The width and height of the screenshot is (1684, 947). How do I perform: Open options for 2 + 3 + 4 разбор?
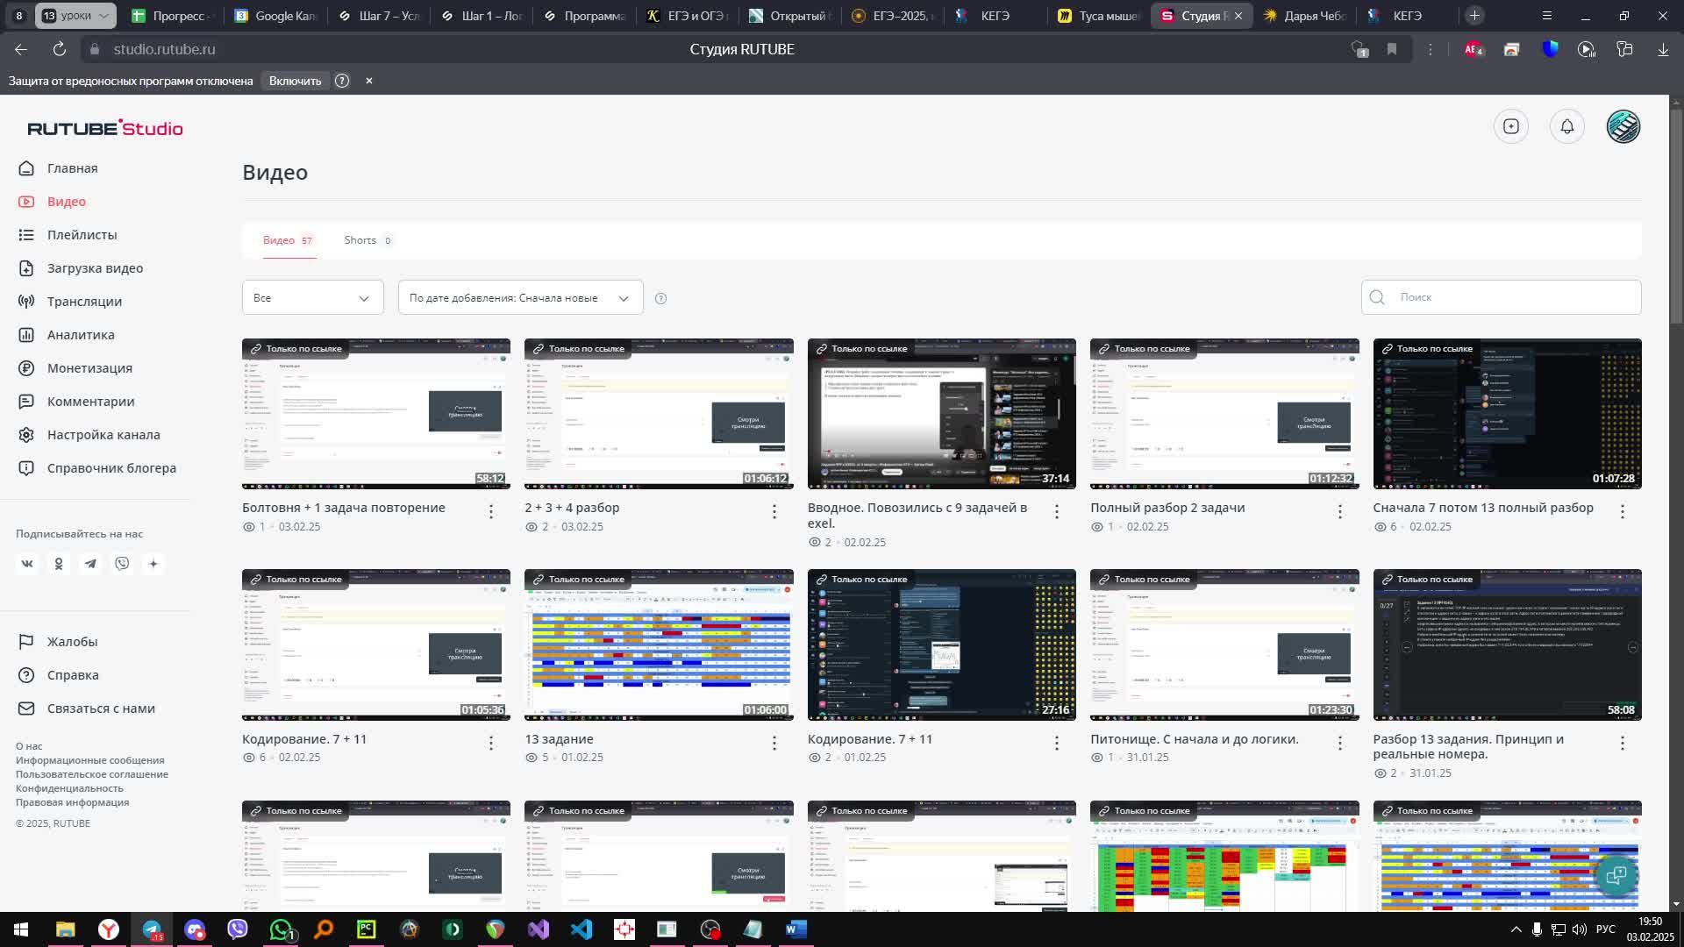[x=774, y=511]
